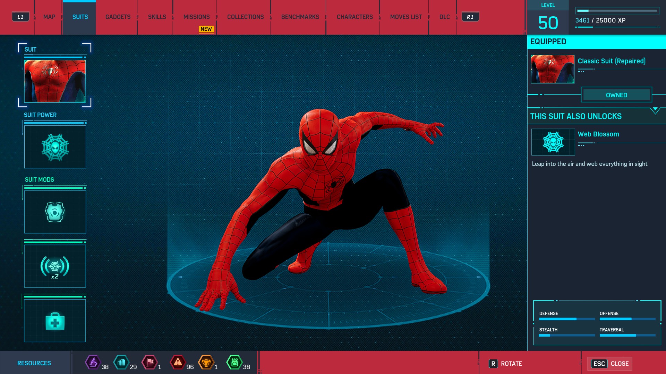Switch to the Gadgets tab

pos(118,17)
